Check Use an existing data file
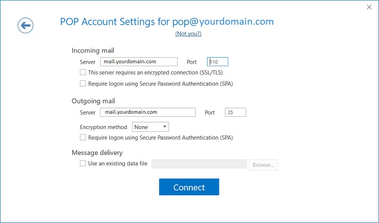Image resolution: width=379 pixels, height=223 pixels. 83,163
